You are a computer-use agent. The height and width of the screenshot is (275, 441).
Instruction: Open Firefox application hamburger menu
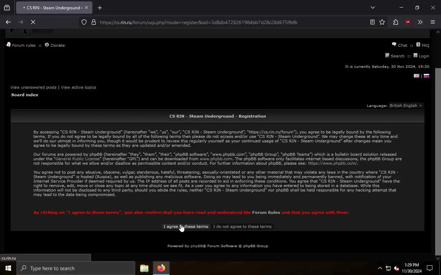(x=433, y=22)
